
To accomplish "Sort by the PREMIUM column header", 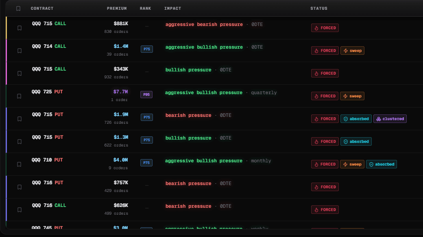I will [x=117, y=9].
